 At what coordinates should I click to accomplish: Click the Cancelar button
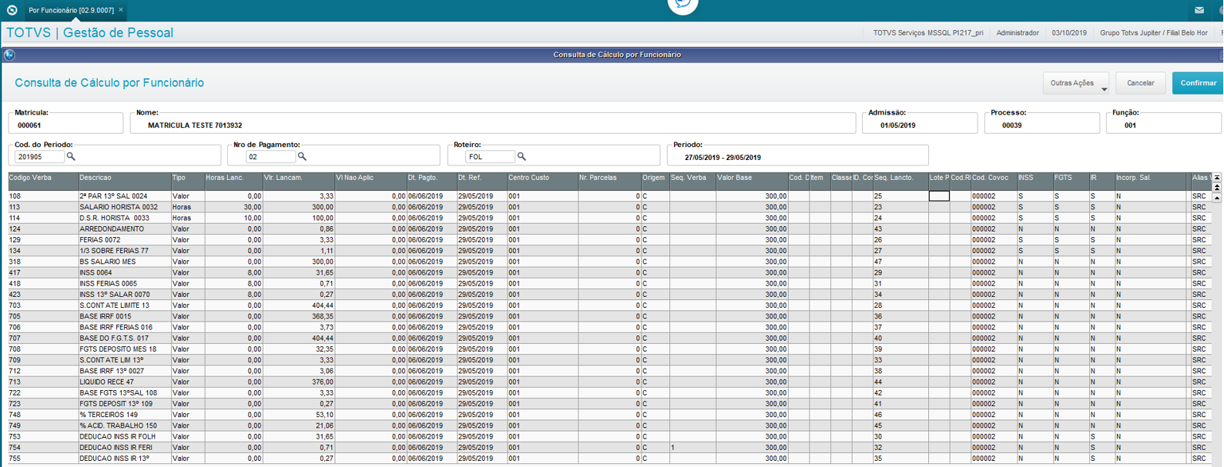1140,83
